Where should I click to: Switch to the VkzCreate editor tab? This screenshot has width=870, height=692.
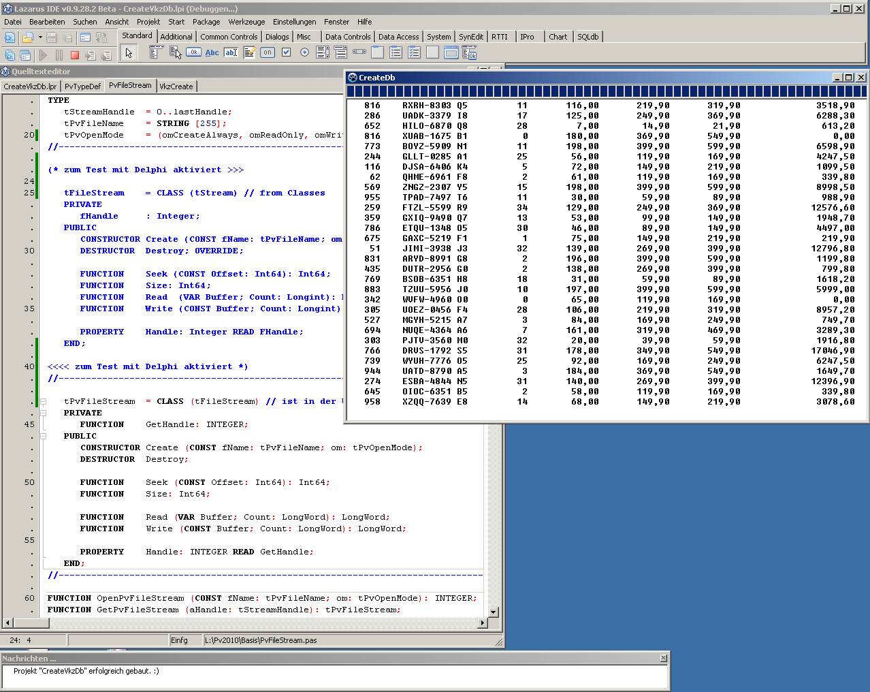pos(176,86)
